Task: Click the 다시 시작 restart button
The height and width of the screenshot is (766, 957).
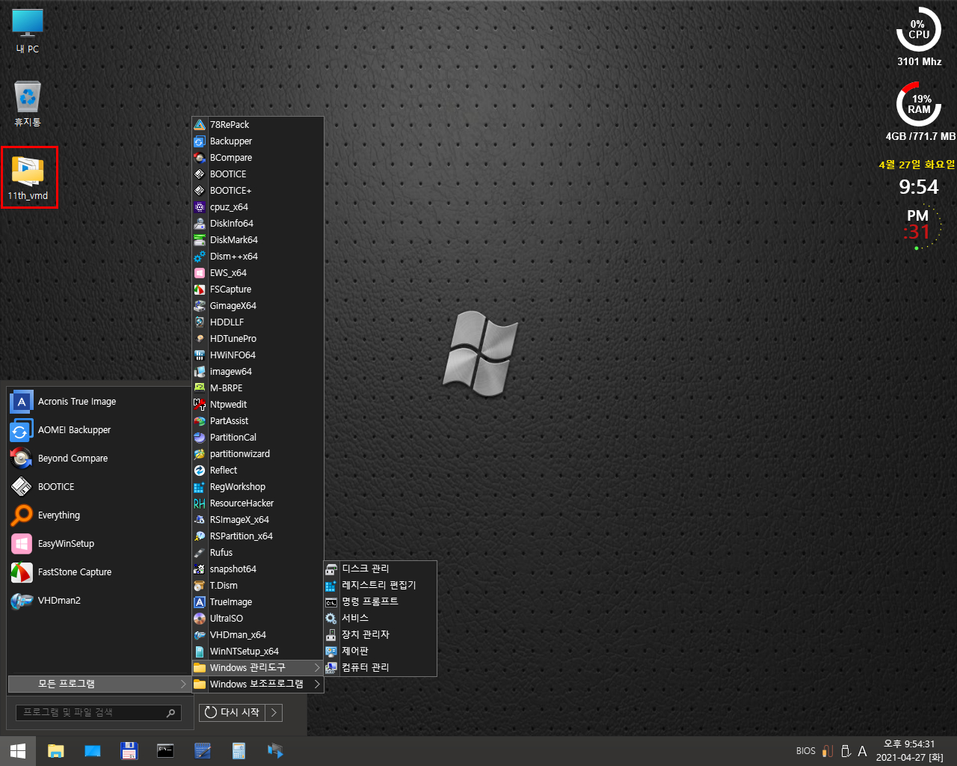Action: 233,713
